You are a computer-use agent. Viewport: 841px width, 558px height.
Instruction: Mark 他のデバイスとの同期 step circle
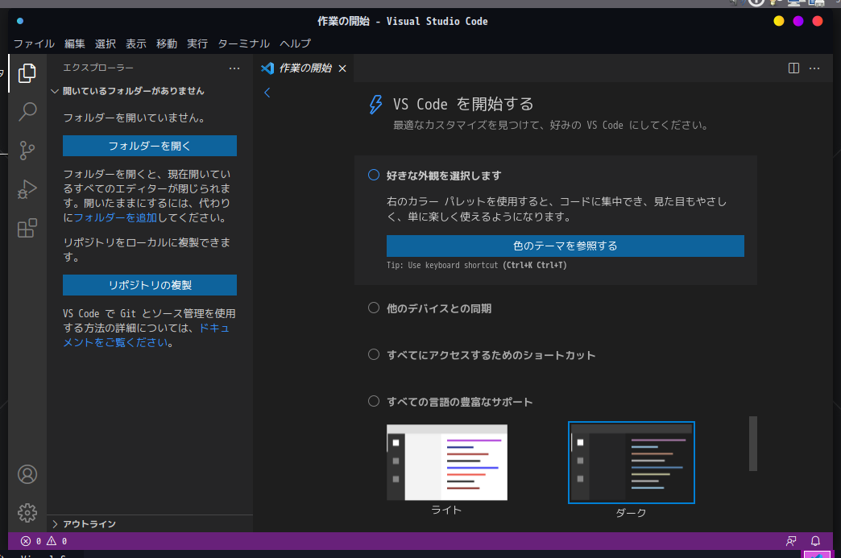click(x=374, y=308)
